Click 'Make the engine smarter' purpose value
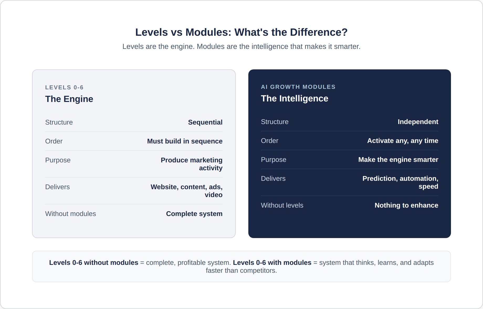The width and height of the screenshot is (483, 309). tap(398, 160)
